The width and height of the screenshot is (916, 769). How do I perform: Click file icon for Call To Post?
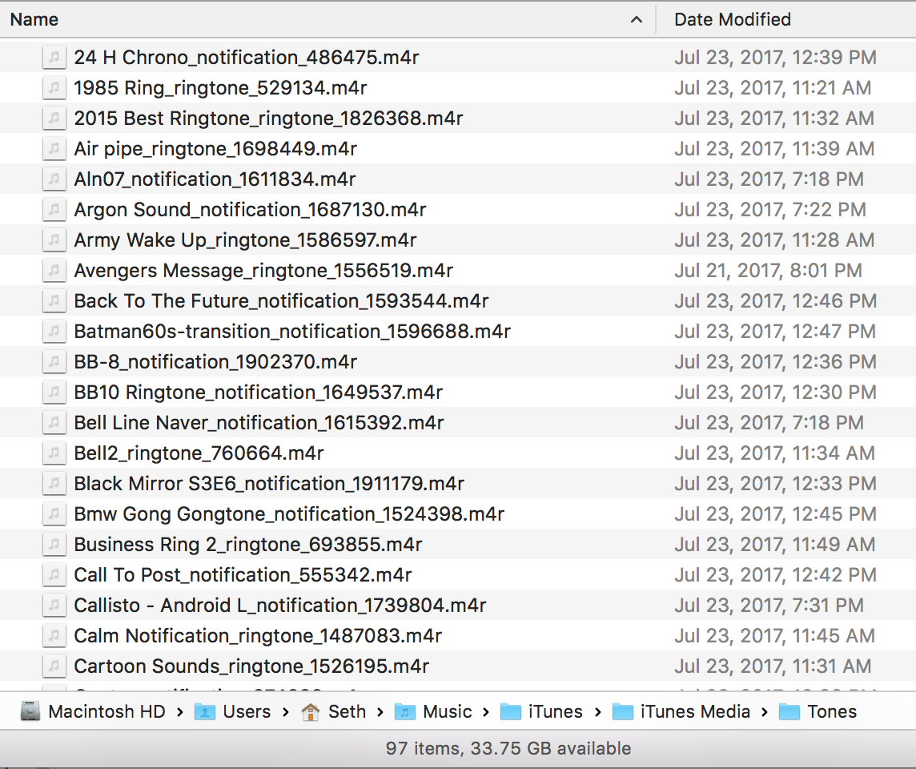(54, 574)
